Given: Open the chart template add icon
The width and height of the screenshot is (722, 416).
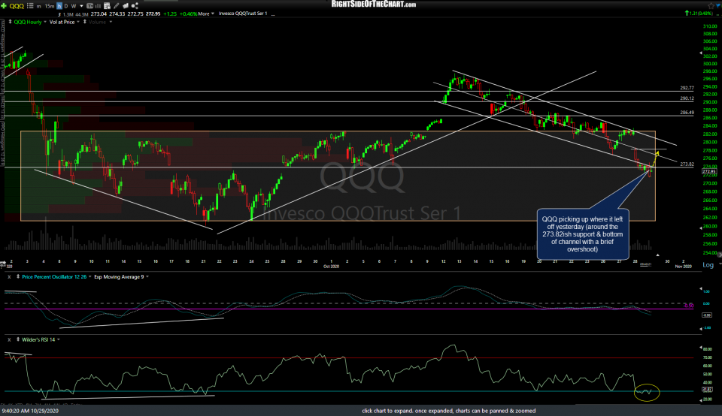Looking at the screenshot, I should [x=107, y=5].
